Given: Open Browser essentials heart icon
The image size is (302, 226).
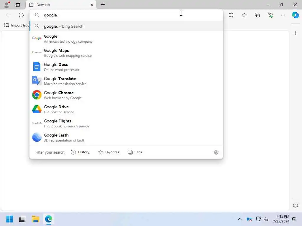Looking at the screenshot, I should (x=270, y=15).
